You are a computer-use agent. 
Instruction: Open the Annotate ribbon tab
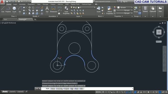click(x=22, y=4)
